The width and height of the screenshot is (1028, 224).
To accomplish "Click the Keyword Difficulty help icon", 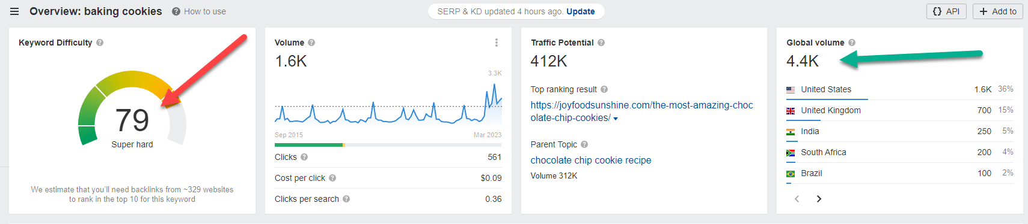I will click(x=100, y=43).
